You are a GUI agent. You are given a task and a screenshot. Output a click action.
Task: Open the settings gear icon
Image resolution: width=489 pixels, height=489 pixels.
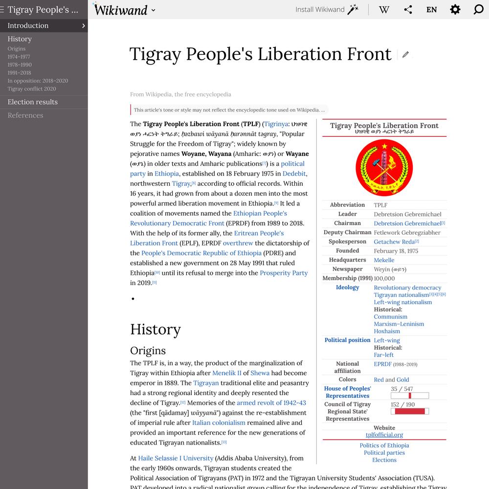tap(455, 9)
